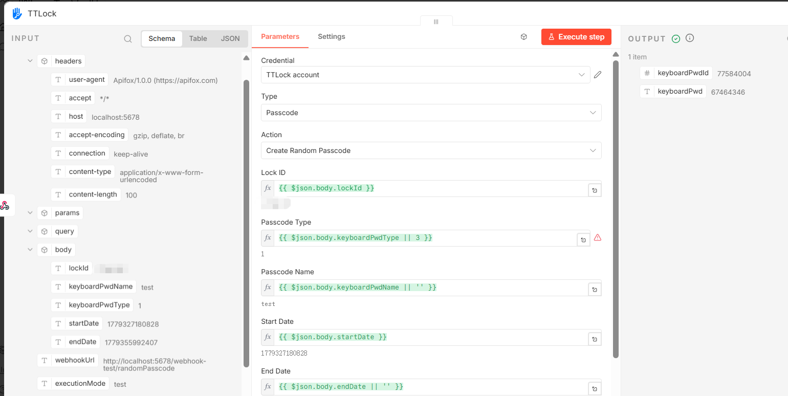
Task: Click the webhook node icon on left edge
Action: (x=5, y=205)
